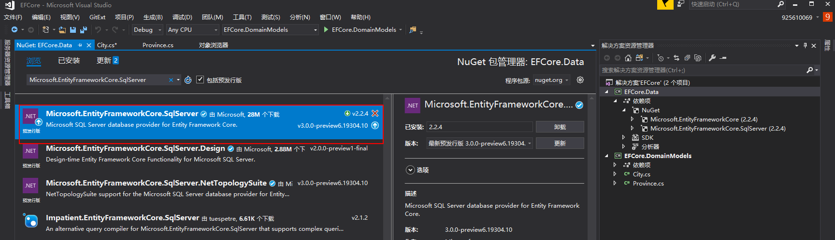Click the refresh icon beside NuGet search box
Image resolution: width=835 pixels, height=240 pixels.
point(188,80)
